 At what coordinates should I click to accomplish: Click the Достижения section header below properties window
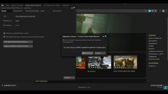click(x=41, y=81)
